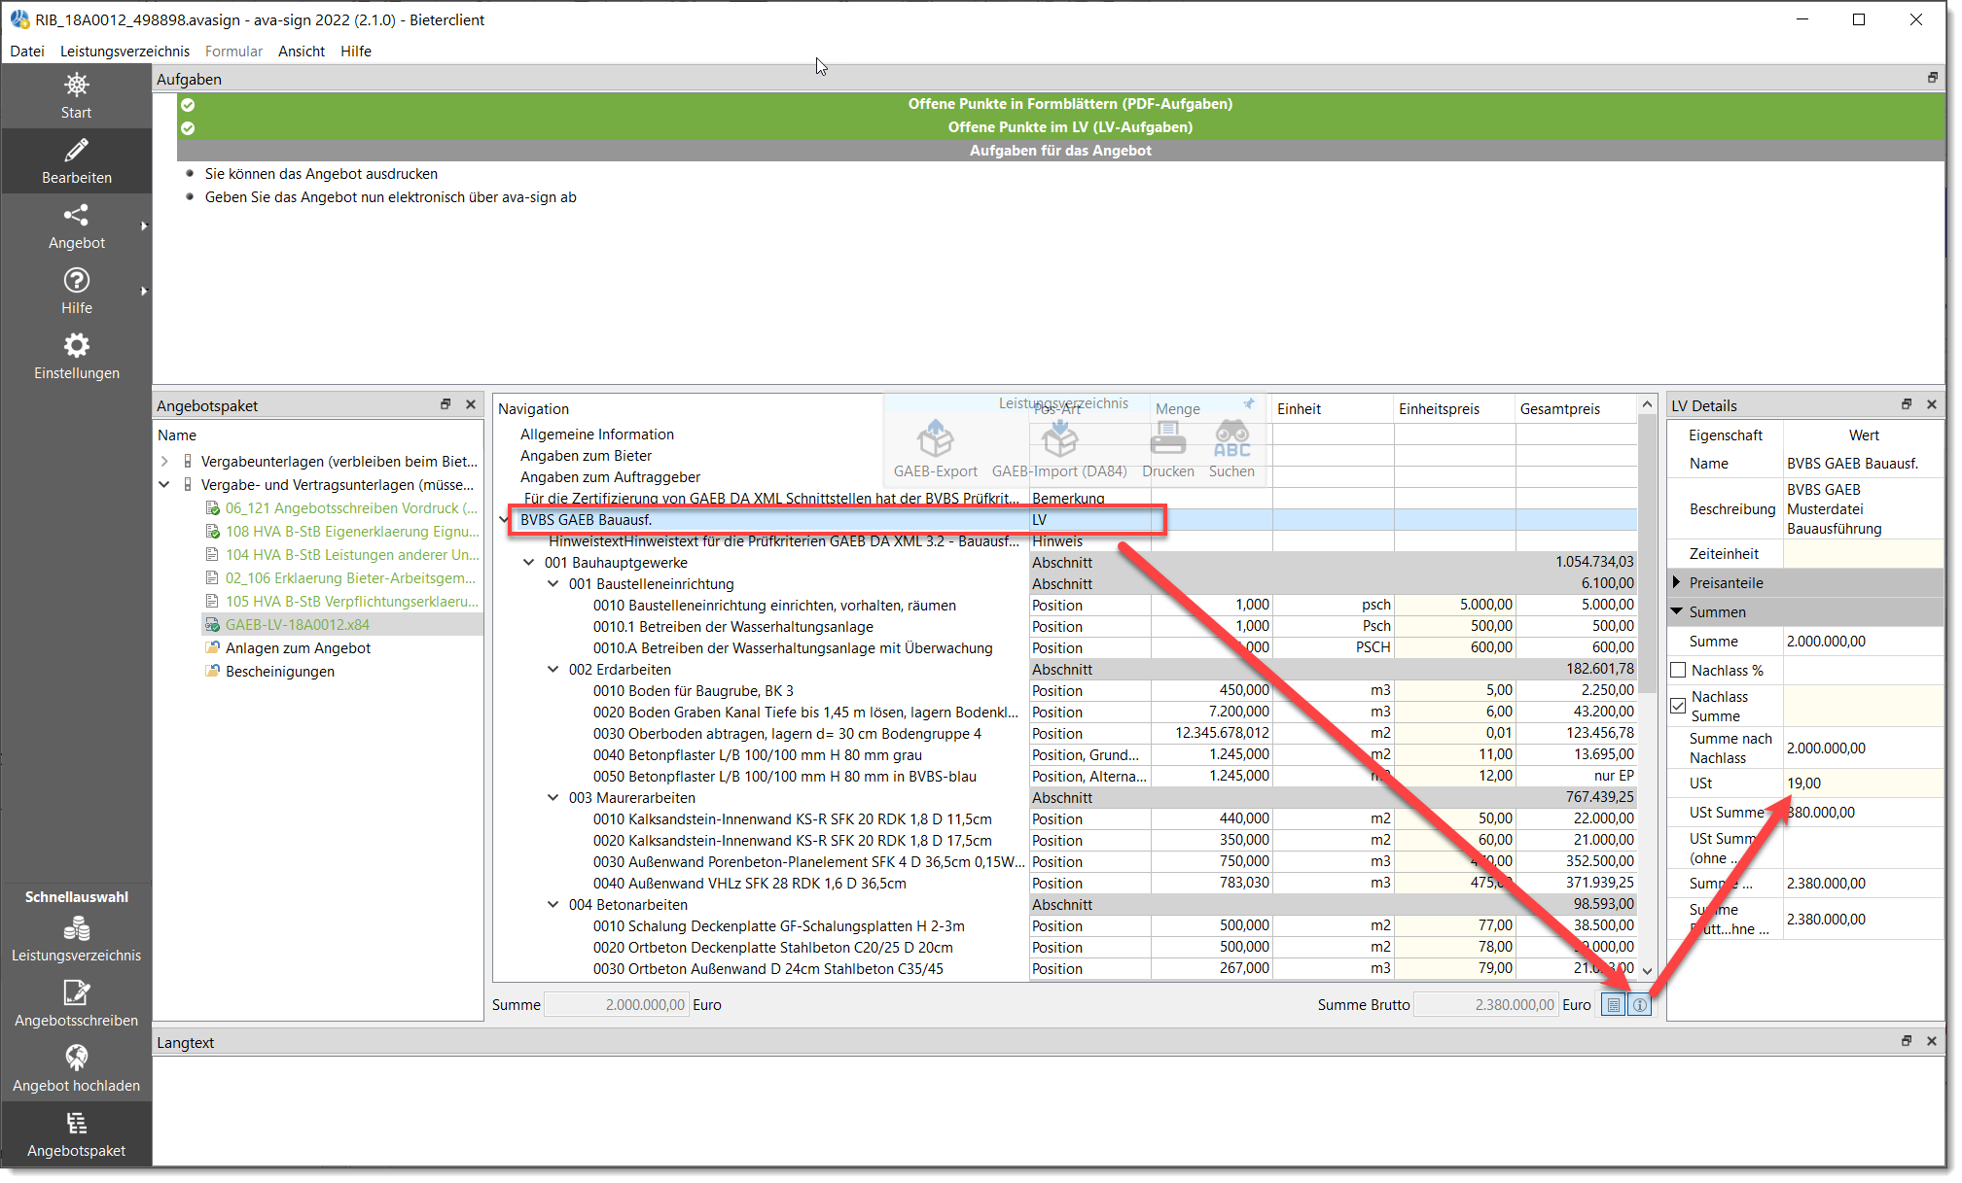Select Anlagen zum Angebot folder
The height and width of the screenshot is (1183, 1962).
(x=298, y=647)
